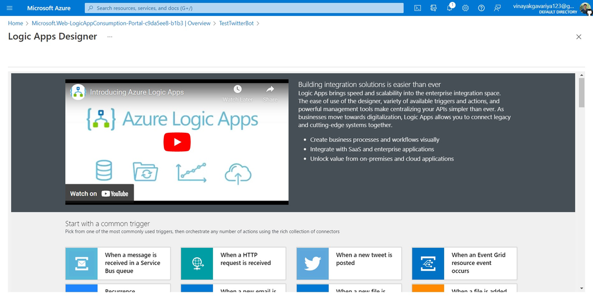Close the Logic Apps Designer blade
593x300 pixels.
pyautogui.click(x=579, y=37)
